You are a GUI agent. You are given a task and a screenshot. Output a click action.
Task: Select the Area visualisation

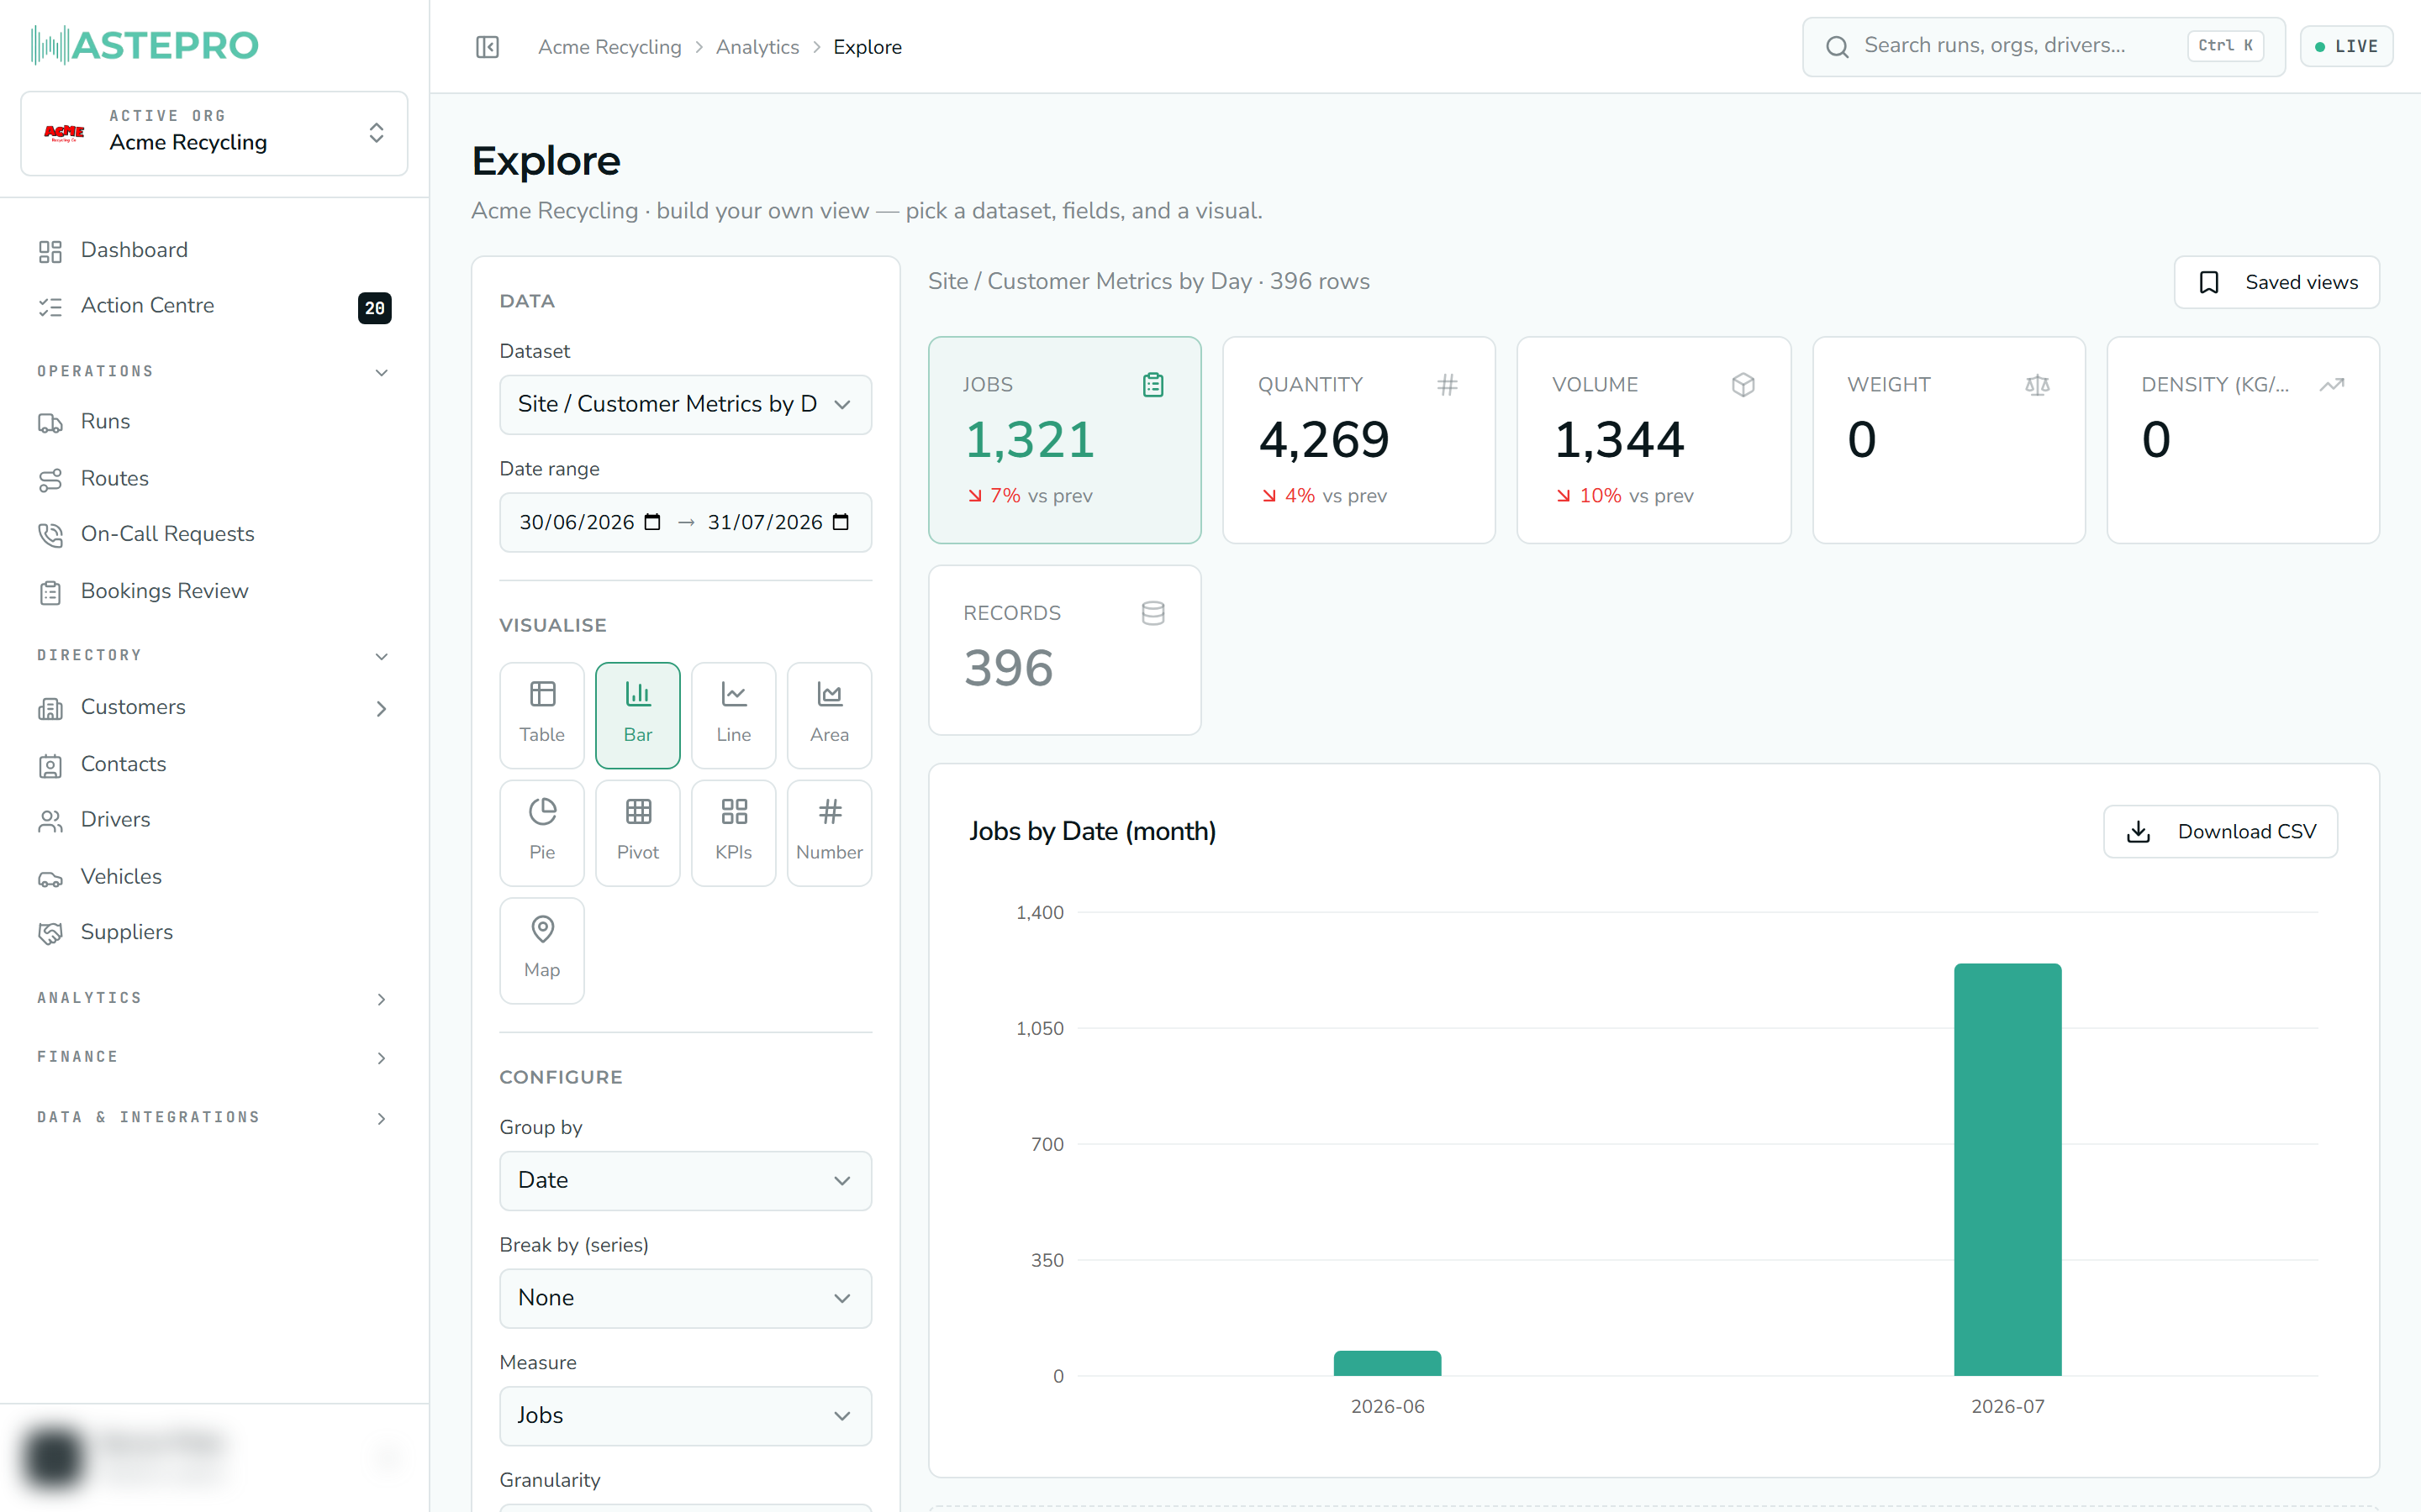pos(830,715)
